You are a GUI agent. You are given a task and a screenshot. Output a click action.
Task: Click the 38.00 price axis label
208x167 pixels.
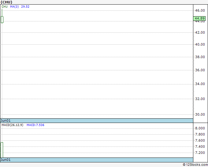coord(200,57)
